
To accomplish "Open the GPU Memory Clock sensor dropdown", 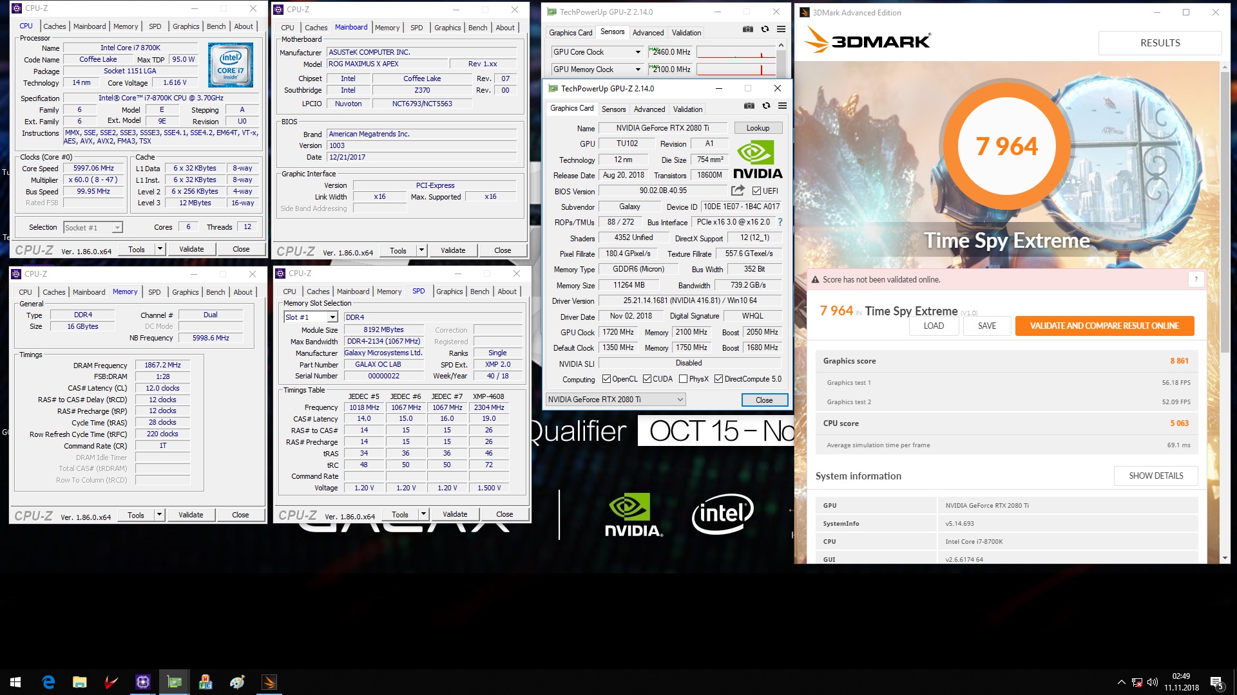I will pos(638,69).
